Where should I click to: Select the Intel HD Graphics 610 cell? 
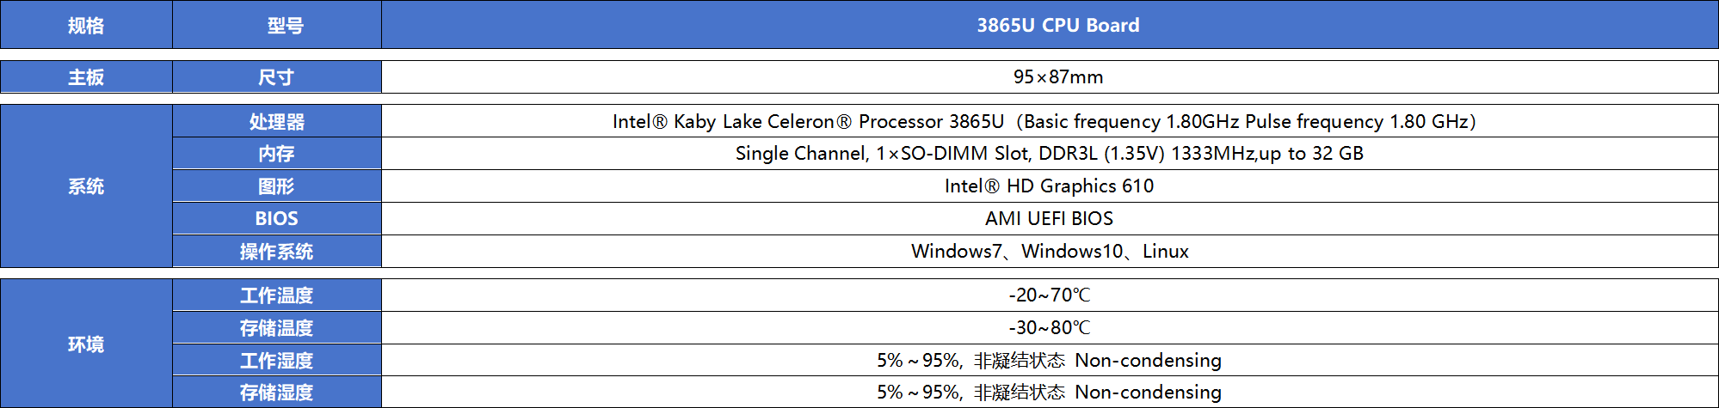coord(1050,186)
